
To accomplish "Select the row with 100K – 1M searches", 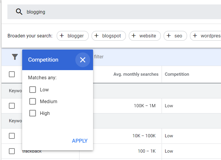I will tap(12, 106).
